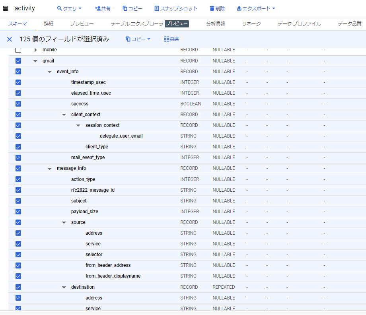
Task: Uncheck the gmail record checkbox
Action: click(x=18, y=61)
